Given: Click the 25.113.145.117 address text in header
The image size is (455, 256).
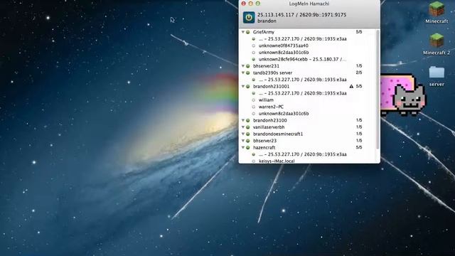Looking at the screenshot, I should 276,15.
